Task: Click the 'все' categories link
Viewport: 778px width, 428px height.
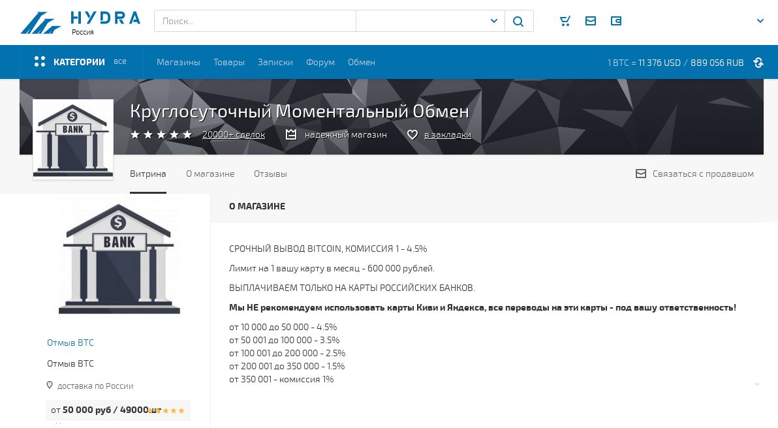Action: pyautogui.click(x=119, y=61)
